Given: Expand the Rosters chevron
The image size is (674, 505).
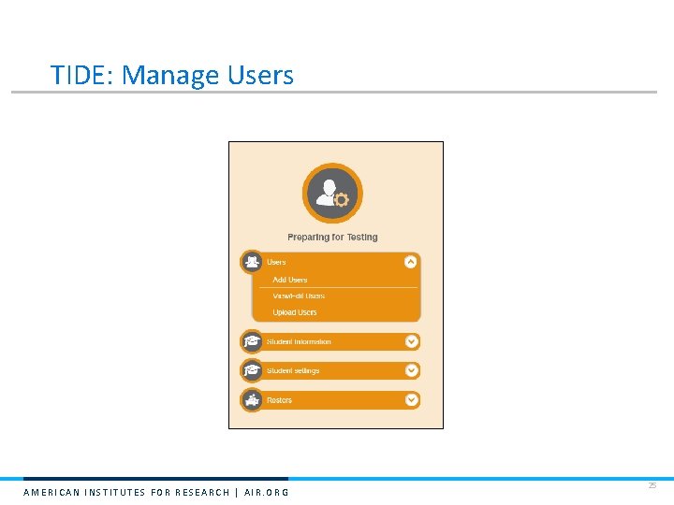Looking at the screenshot, I should coord(411,400).
